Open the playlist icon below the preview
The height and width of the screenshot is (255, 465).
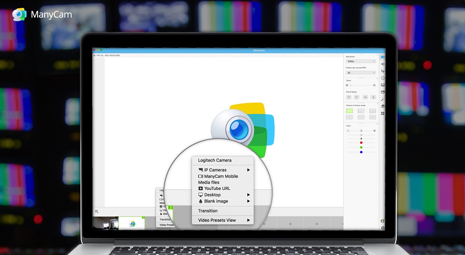coord(97,211)
